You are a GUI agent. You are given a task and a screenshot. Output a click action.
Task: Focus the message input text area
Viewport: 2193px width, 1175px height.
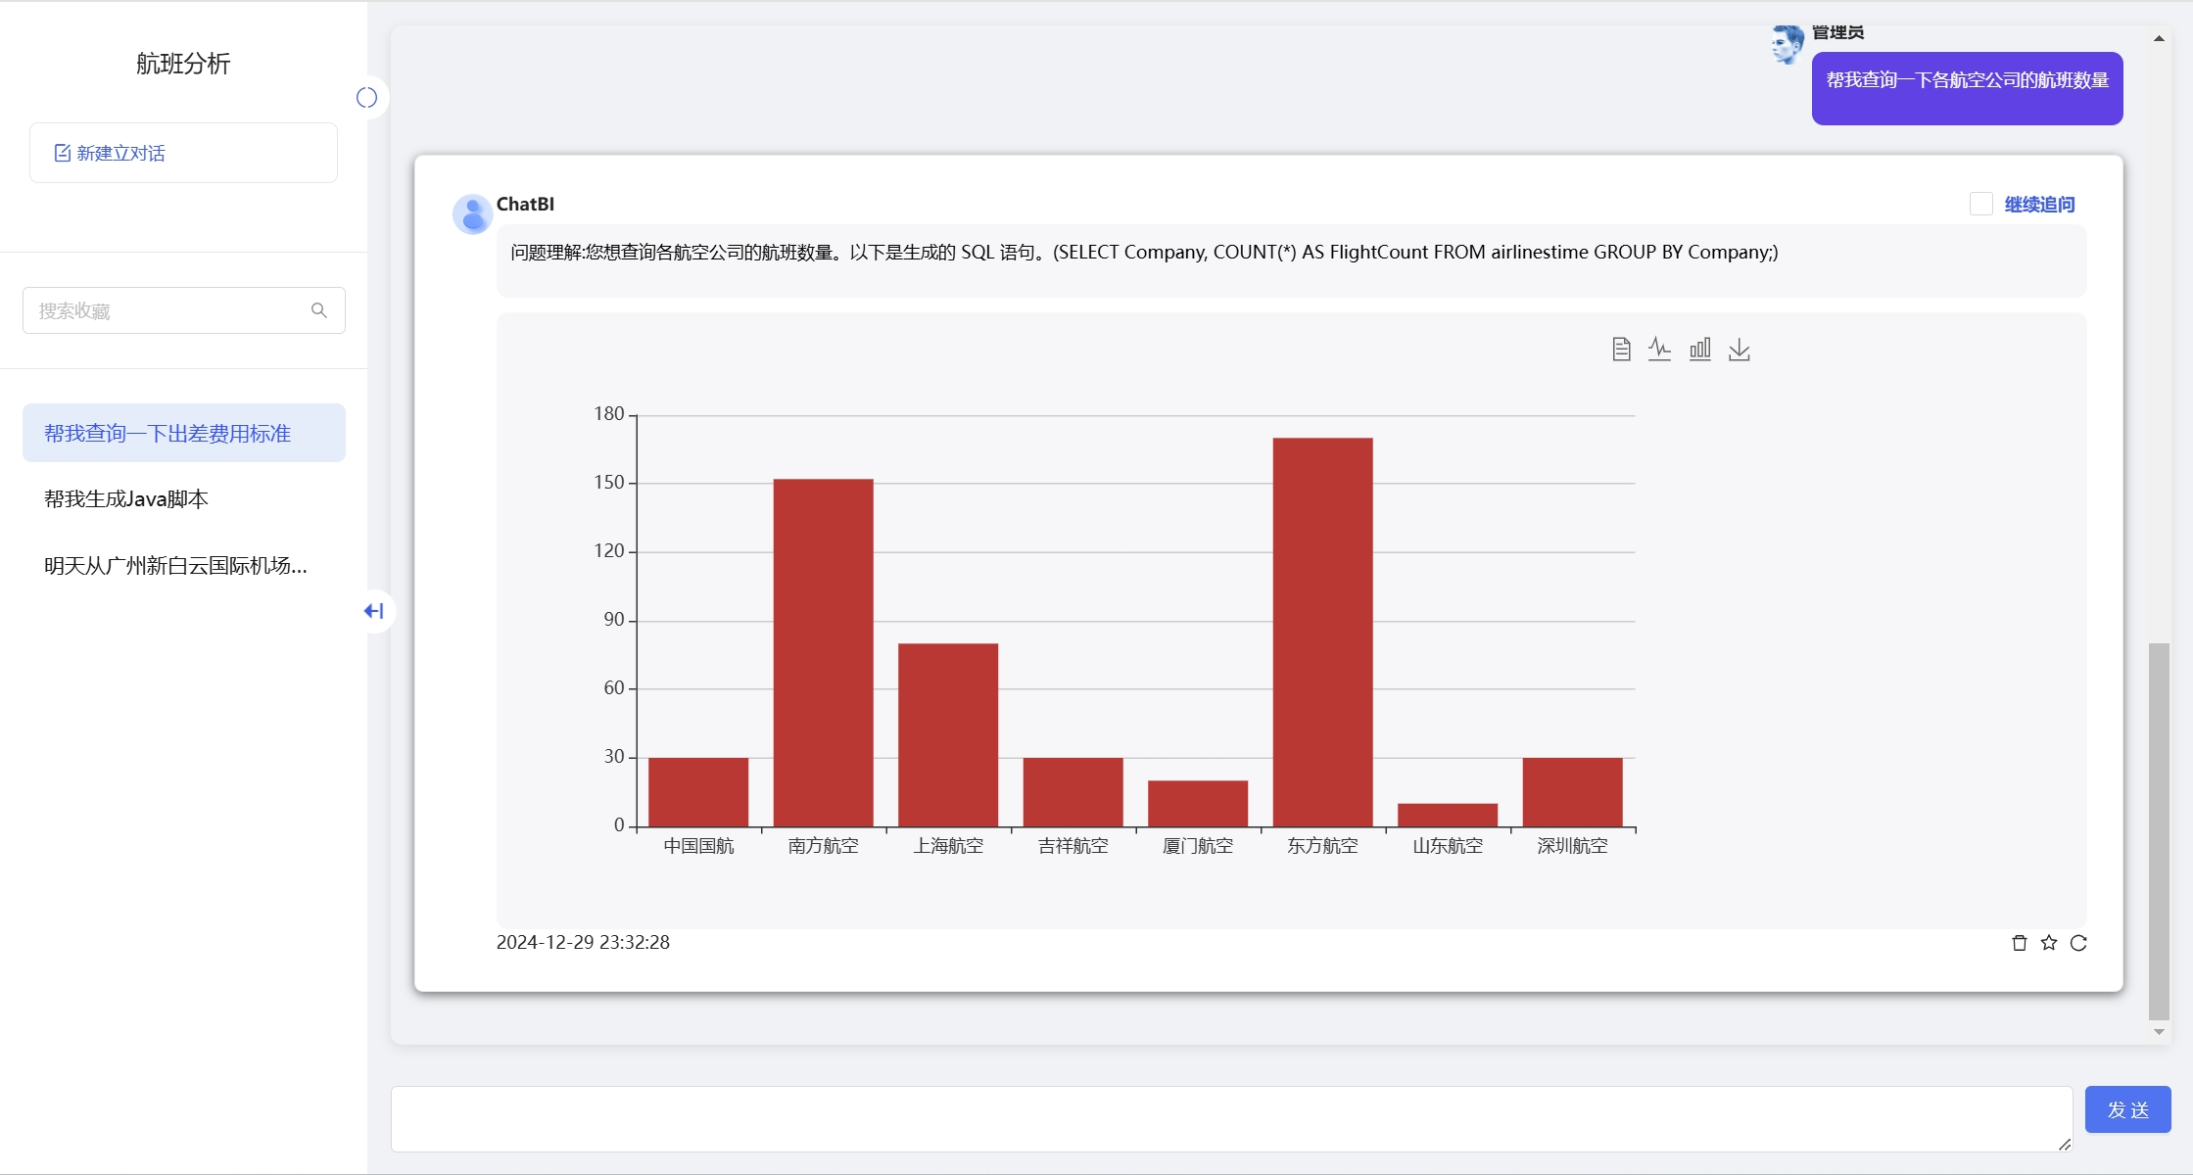point(1231,1119)
